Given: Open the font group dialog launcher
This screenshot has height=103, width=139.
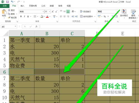Looking at the screenshot, I should pyautogui.click(x=57, y=22).
